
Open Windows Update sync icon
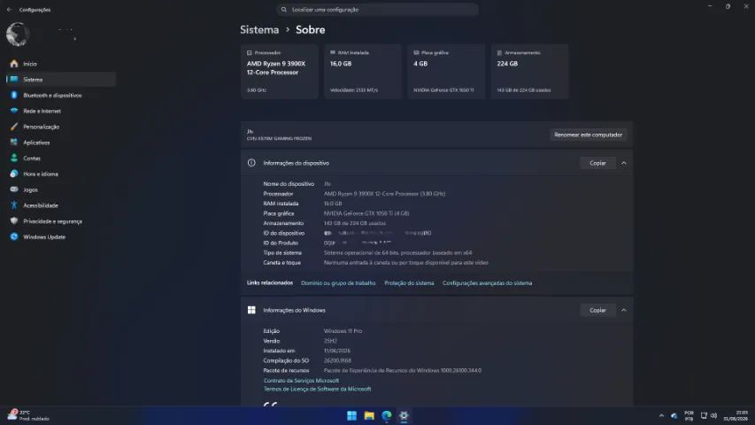click(14, 237)
